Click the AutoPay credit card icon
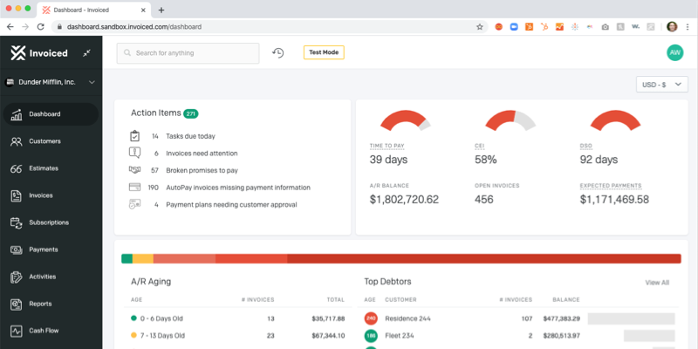The image size is (698, 349). (134, 187)
